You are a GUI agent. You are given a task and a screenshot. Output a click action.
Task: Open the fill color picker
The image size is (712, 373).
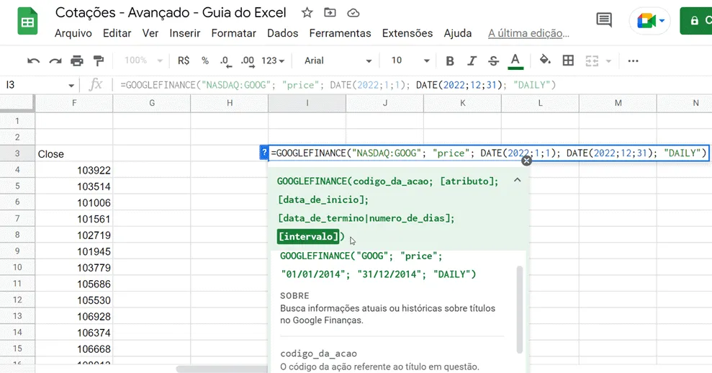tap(545, 60)
